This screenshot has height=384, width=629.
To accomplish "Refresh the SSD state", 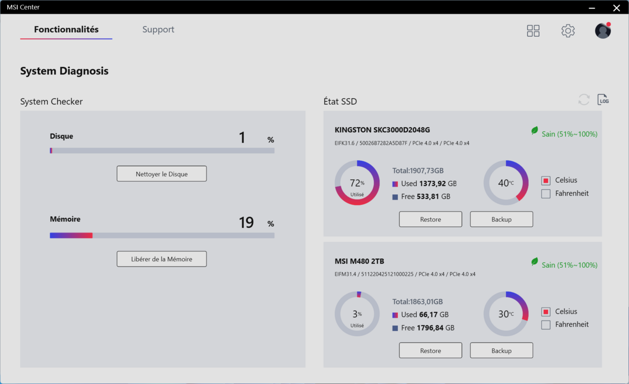I will (584, 100).
